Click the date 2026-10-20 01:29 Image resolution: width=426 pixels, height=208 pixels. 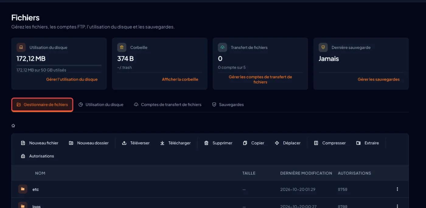coord(298,189)
